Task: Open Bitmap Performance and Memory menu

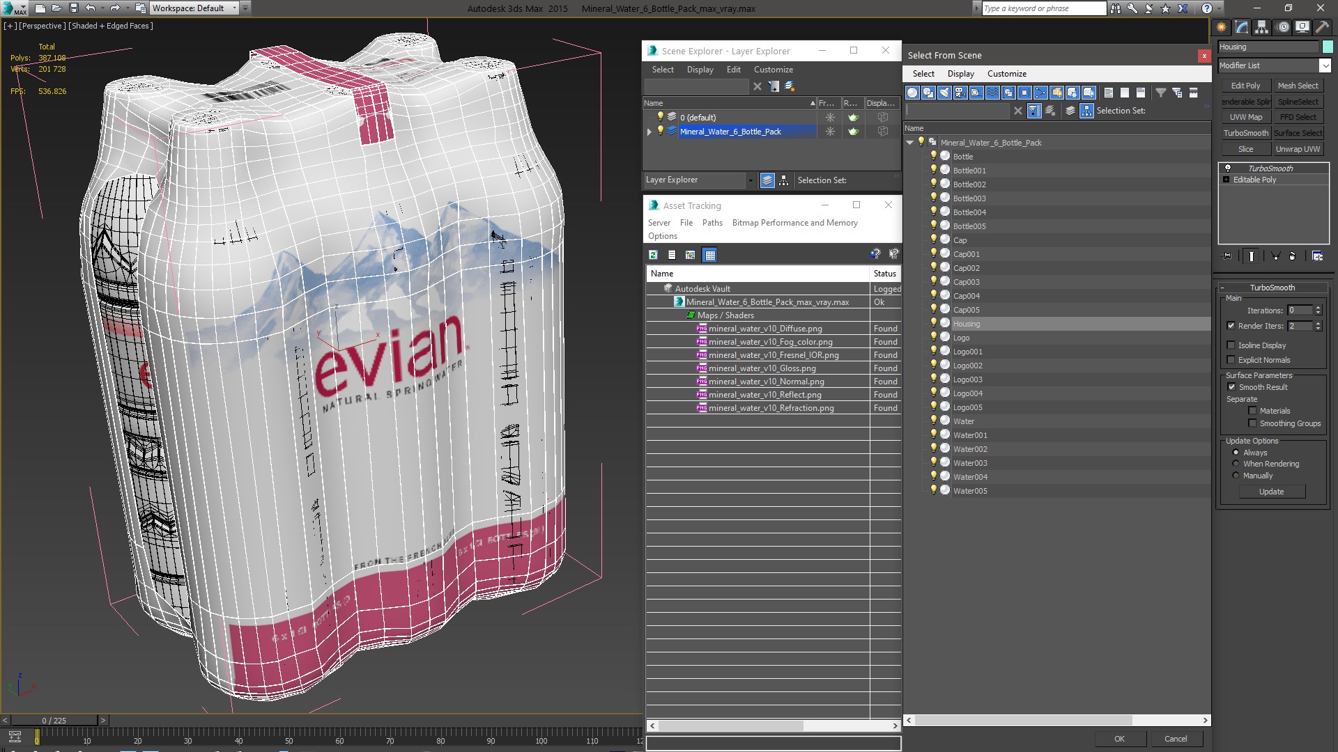Action: [794, 223]
